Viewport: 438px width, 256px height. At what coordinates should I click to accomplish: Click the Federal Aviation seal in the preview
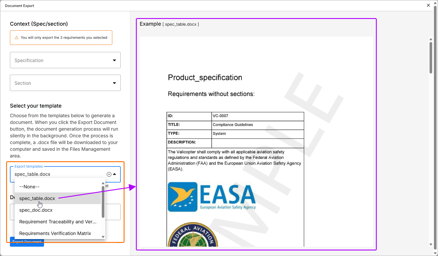pyautogui.click(x=193, y=235)
